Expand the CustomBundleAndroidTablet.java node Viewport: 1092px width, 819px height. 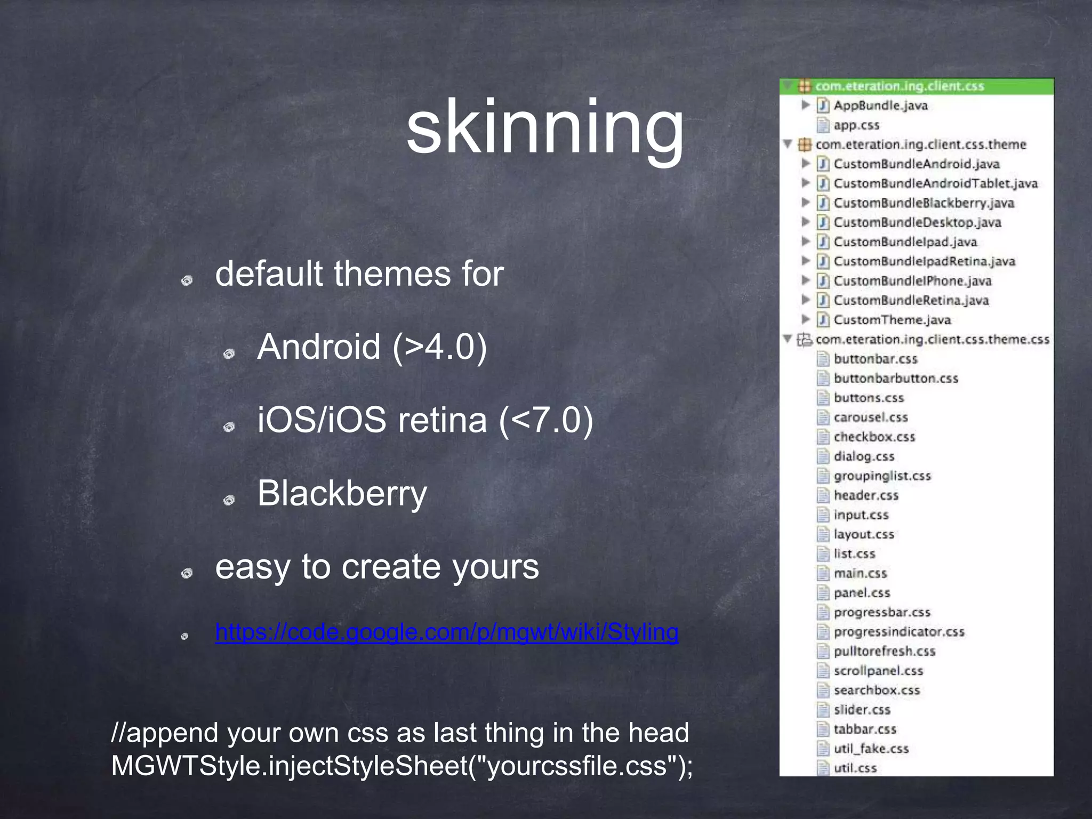tap(806, 183)
